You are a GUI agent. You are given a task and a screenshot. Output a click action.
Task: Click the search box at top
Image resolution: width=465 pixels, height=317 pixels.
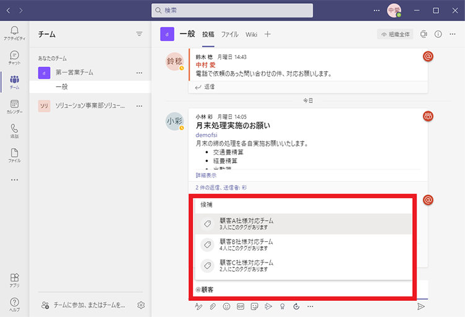[x=232, y=11]
